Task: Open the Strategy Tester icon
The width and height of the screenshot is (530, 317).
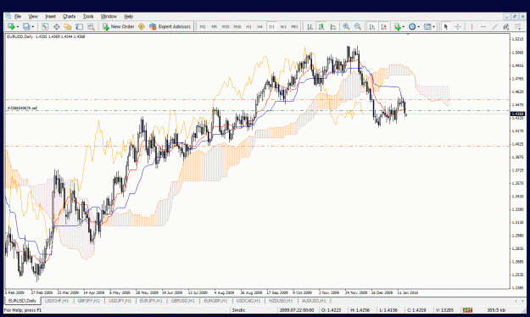Action: pos(91,26)
